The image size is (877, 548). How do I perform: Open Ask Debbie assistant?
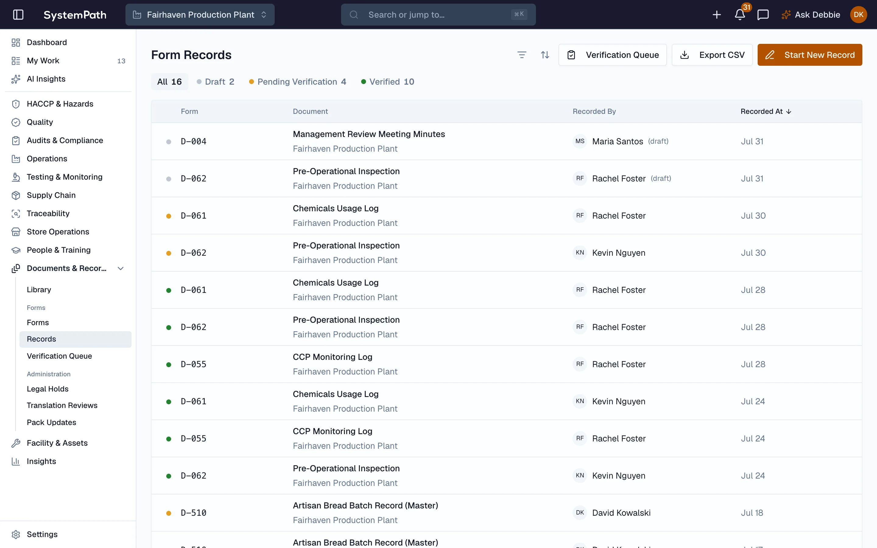[810, 15]
